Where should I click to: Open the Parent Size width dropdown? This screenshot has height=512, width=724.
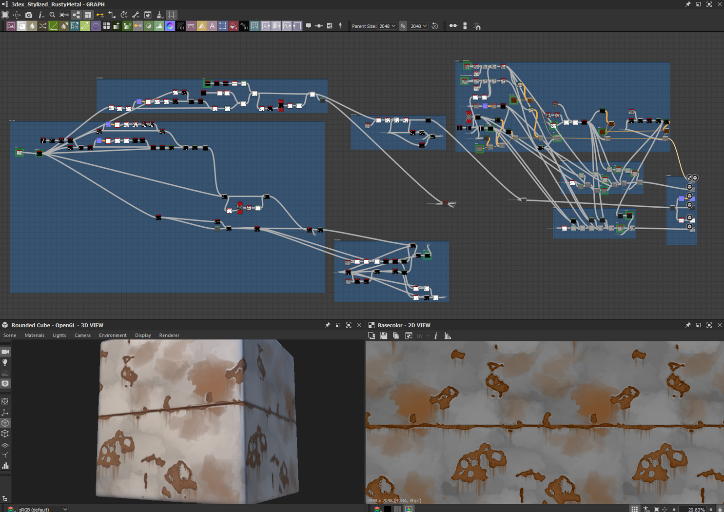tap(387, 26)
